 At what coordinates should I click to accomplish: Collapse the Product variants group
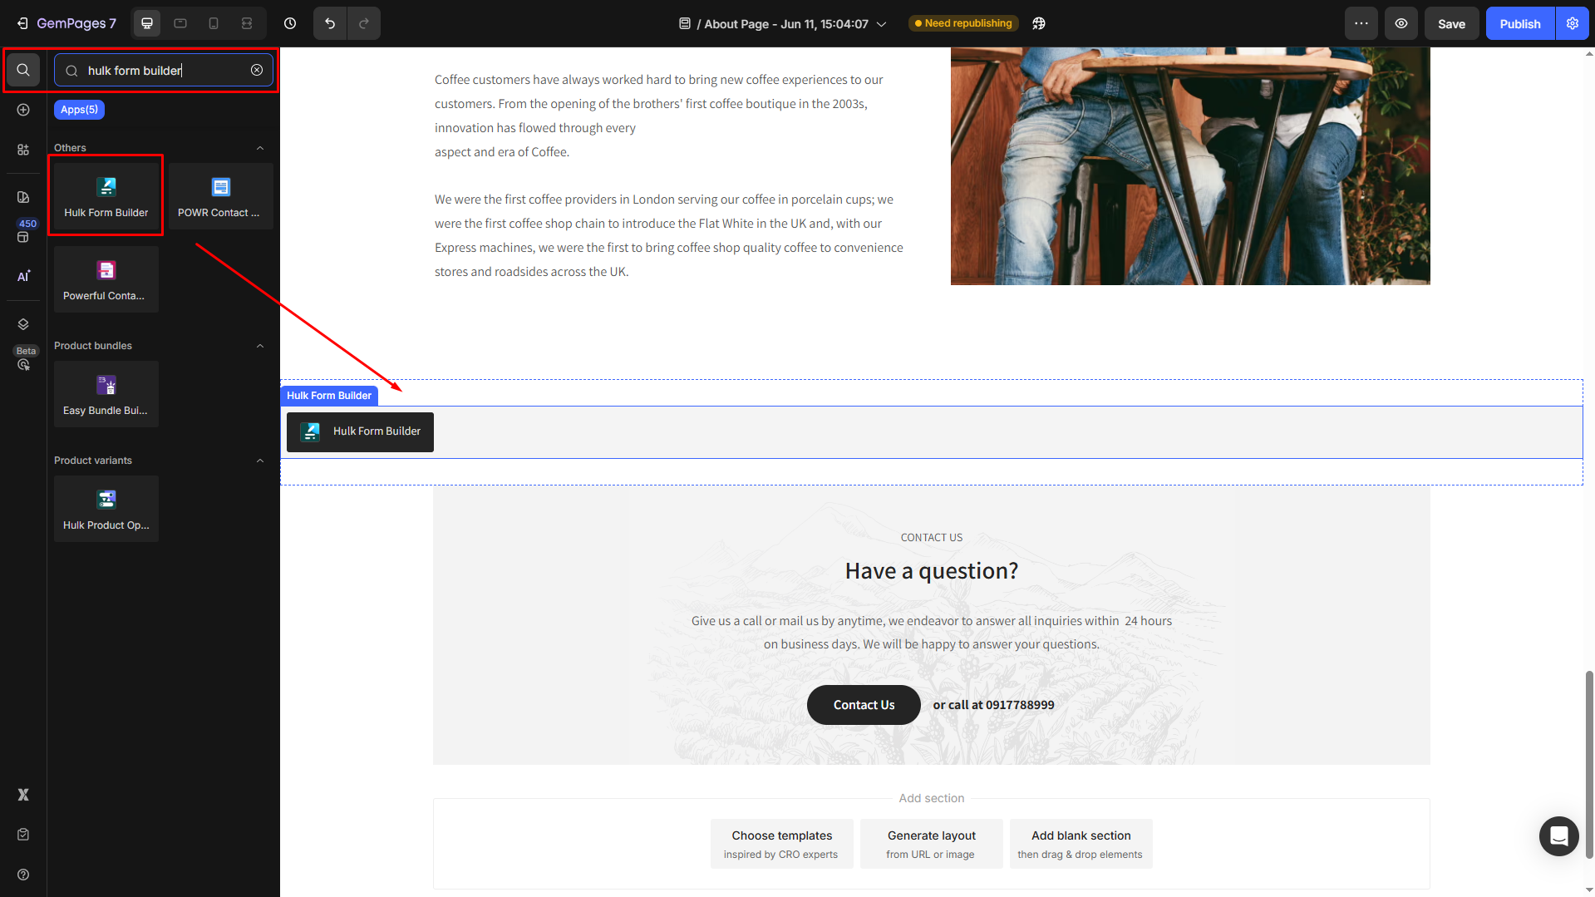(x=260, y=461)
